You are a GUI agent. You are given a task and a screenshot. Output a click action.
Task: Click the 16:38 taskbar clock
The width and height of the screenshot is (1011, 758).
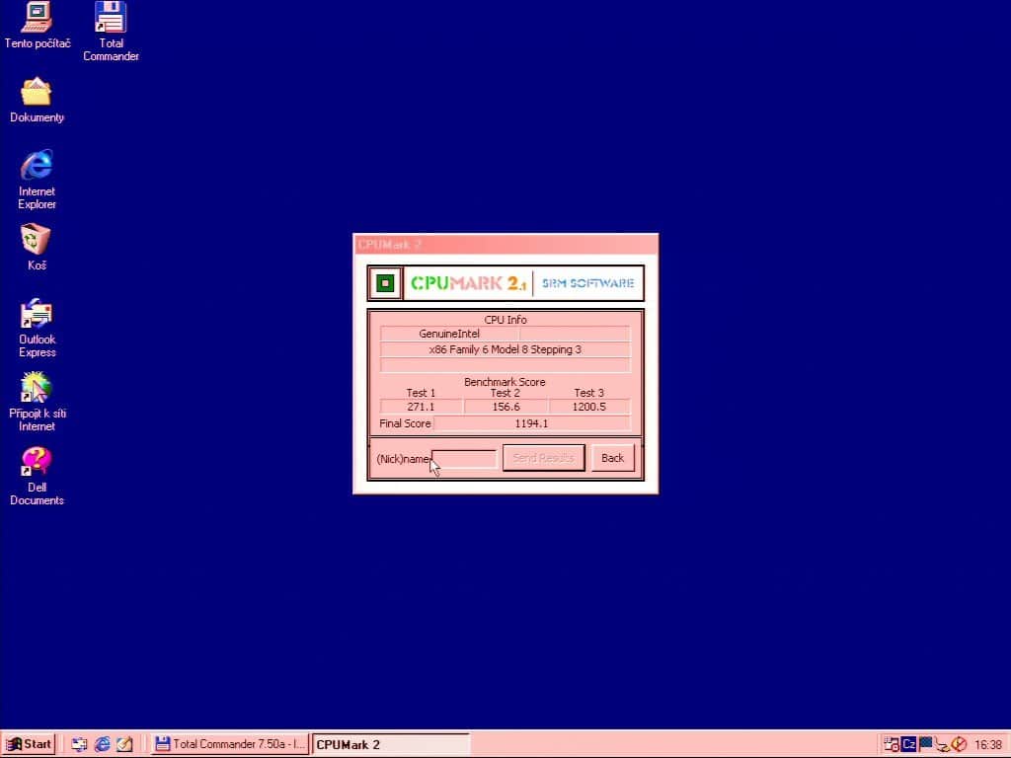(987, 745)
